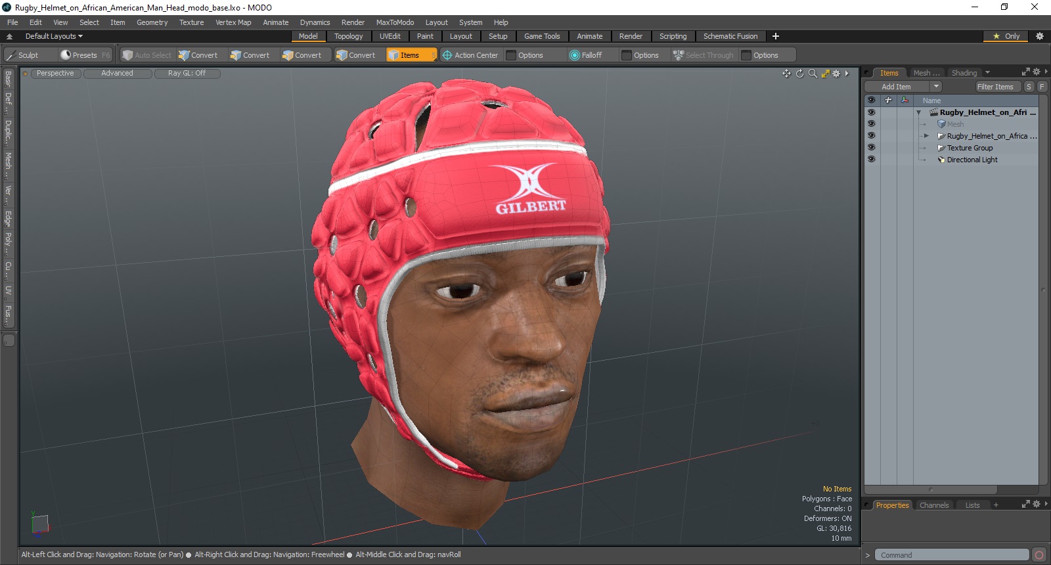Hide the Mesh item
Viewport: 1051px width, 565px height.
pos(872,124)
